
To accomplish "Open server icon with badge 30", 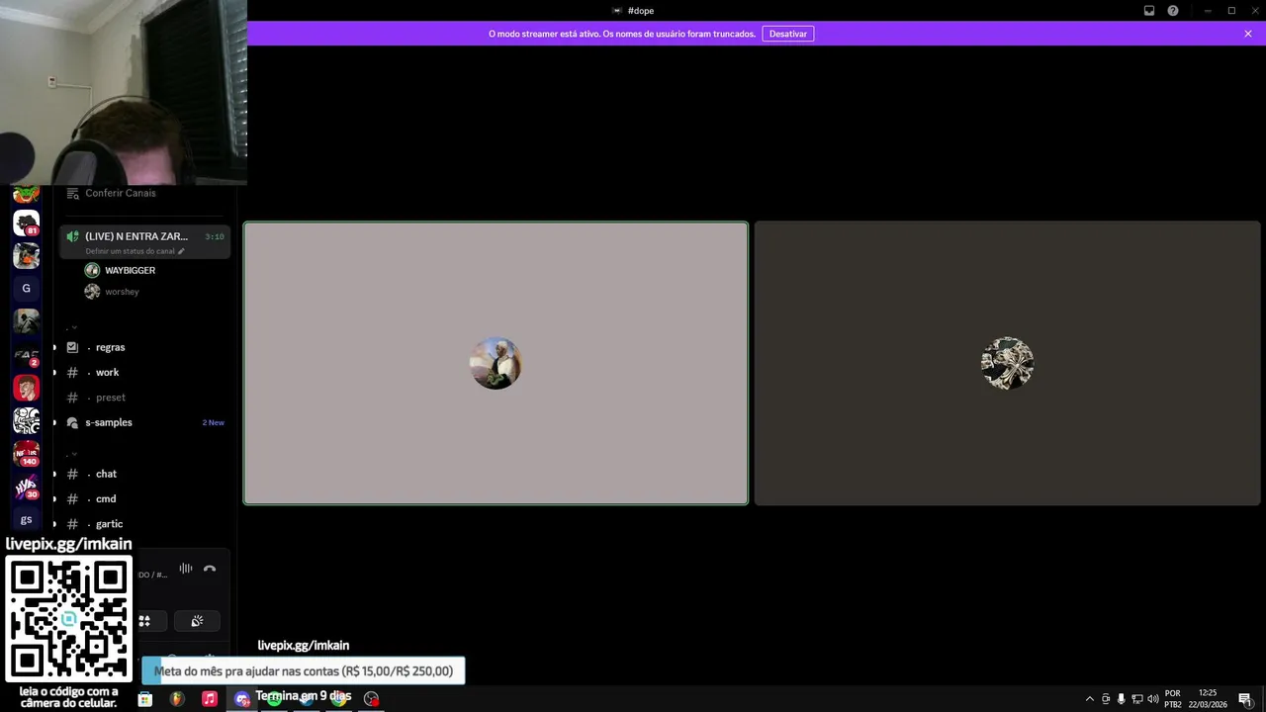I will (x=26, y=487).
